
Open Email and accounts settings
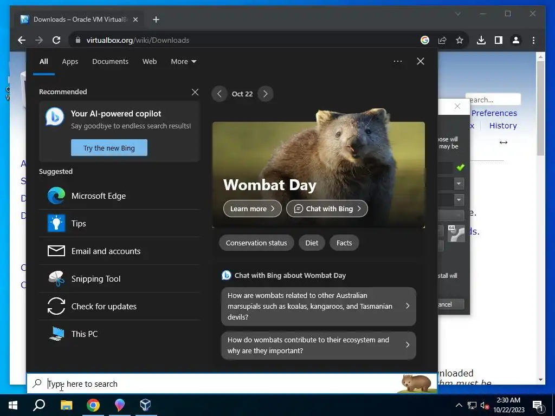point(119,251)
